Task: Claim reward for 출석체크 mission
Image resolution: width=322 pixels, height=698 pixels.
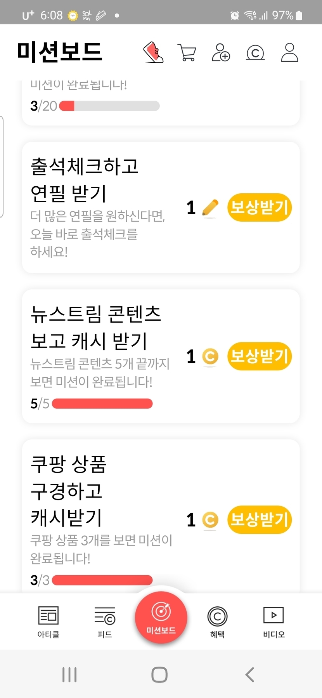Action: 259,207
